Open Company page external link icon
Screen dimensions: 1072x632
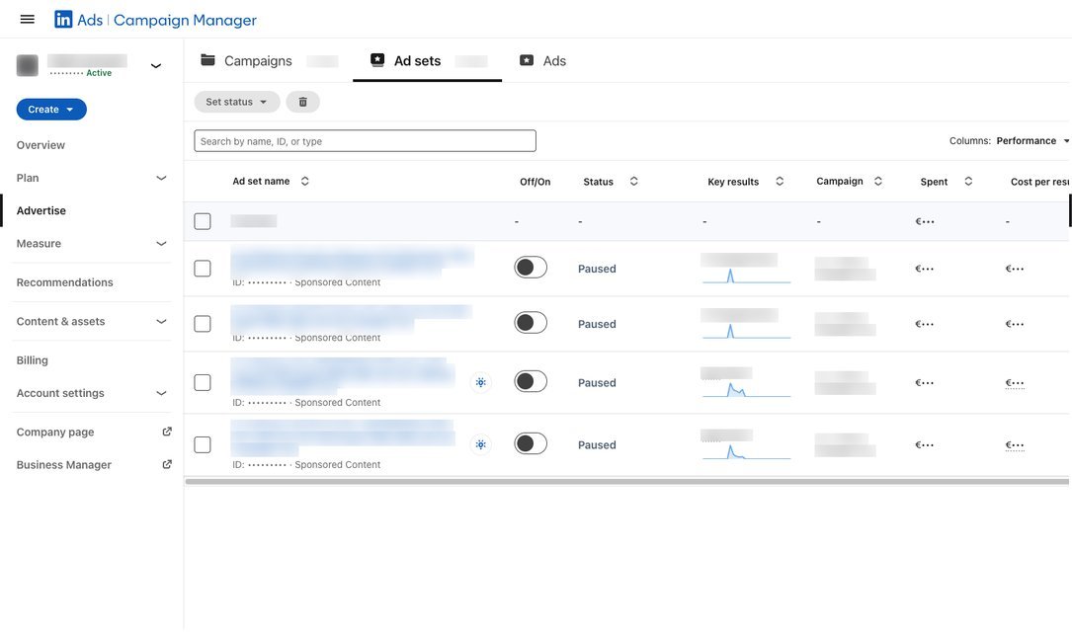point(167,432)
